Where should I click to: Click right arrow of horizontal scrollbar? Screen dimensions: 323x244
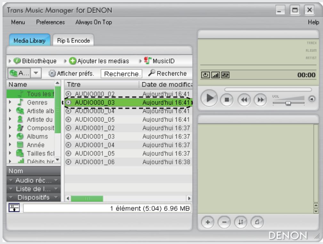point(189,198)
